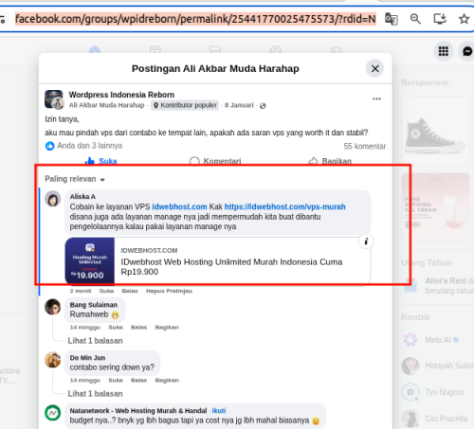This screenshot has width=474, height=429.
Task: Open the three-dot post options menu
Action: click(x=376, y=98)
